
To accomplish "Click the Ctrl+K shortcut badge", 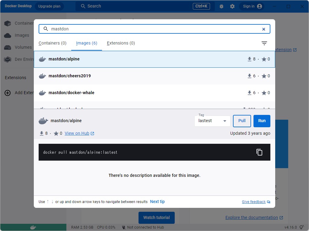I will [201, 6].
